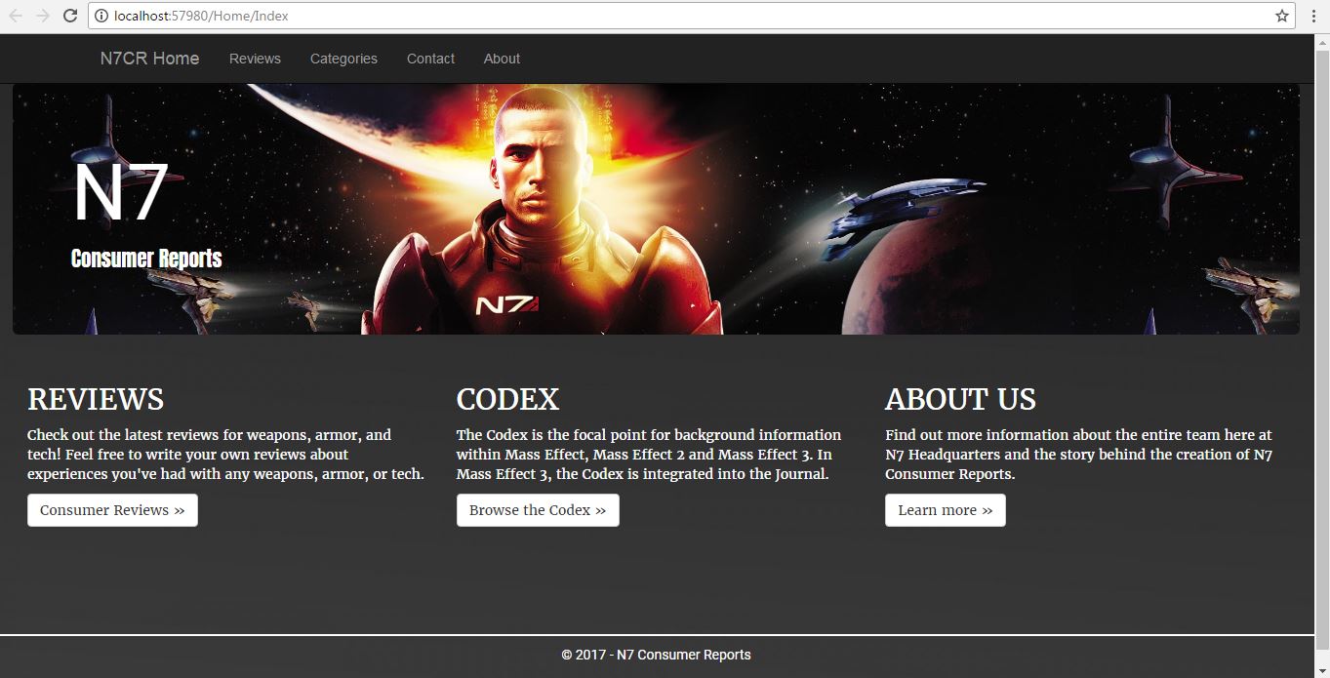Click the Learn more button
Viewport: 1330px width, 678px height.
coord(945,510)
